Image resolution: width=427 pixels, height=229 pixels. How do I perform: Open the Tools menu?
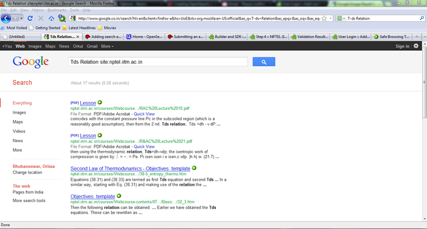[x=74, y=10]
